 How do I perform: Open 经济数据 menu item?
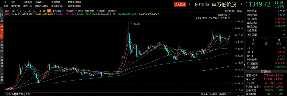coord(15,6)
